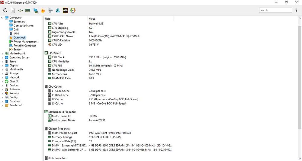Image resolution: width=302 pixels, height=161 pixels.
Task: Open the OSD panel toolbar icon
Action: click(x=66, y=10)
